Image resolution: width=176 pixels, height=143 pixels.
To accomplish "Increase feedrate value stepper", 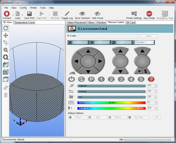I will 155,85.
